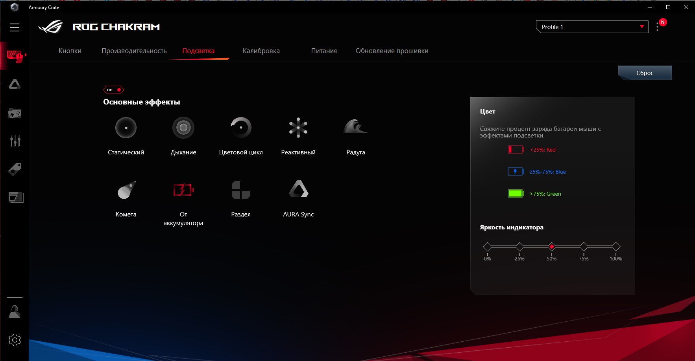Select the Static effect icon
The image size is (695, 361).
[126, 128]
